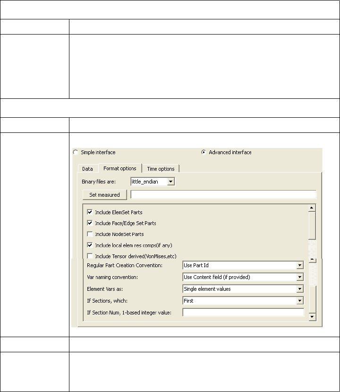The width and height of the screenshot is (340, 392).
Task: Click the upper list scroll up arrow
Action: pyautogui.click(x=312, y=208)
